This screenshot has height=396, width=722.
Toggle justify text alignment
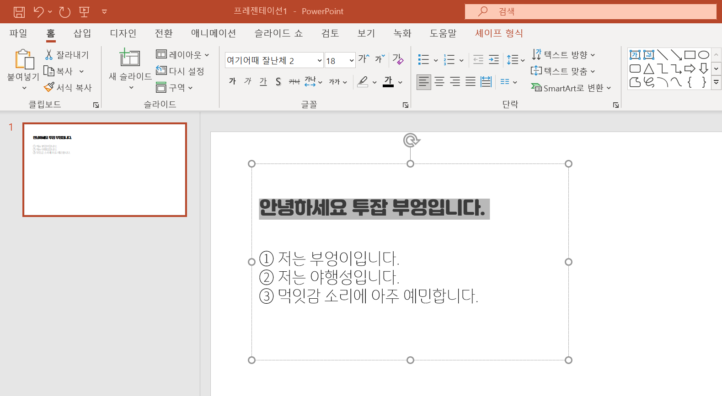click(x=471, y=82)
